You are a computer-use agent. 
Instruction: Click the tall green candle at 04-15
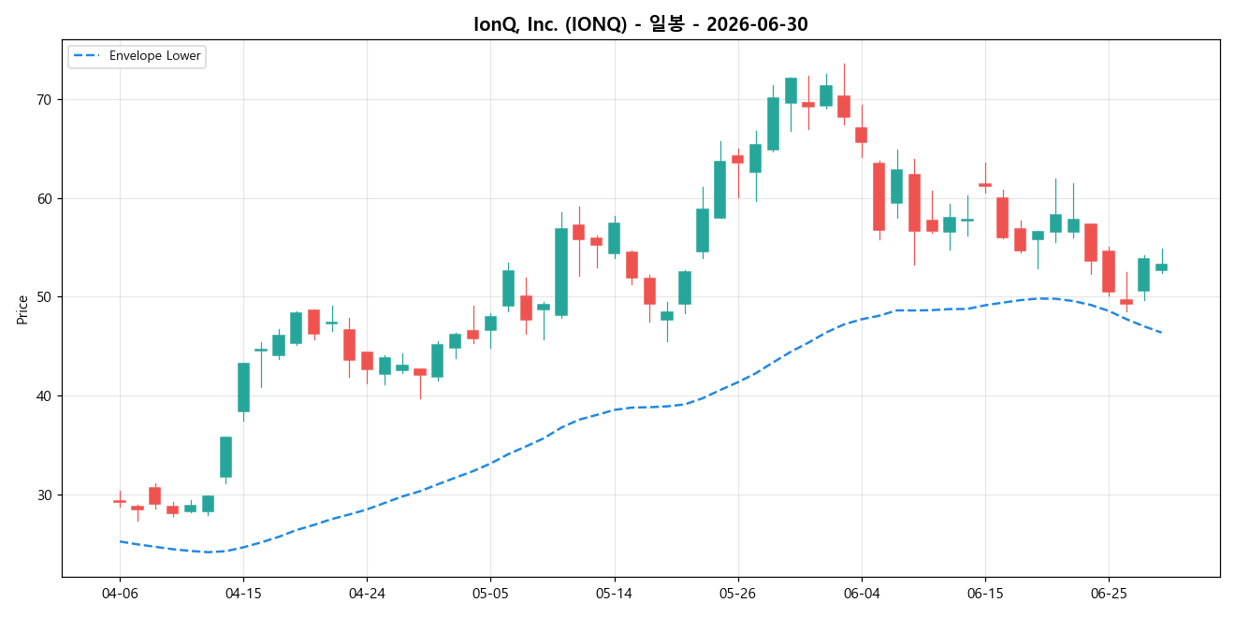pyautogui.click(x=243, y=387)
